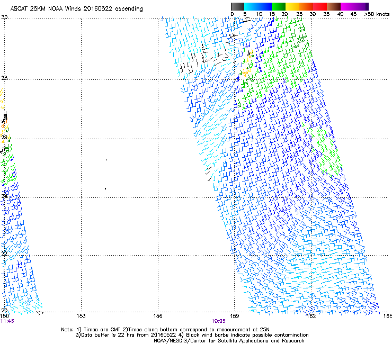Click the '156' longitude label
The width and height of the screenshot is (392, 344).
pyautogui.click(x=158, y=316)
